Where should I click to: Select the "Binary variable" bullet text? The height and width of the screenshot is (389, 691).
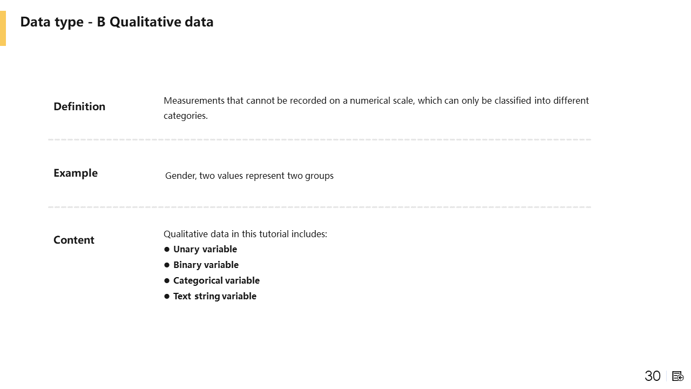click(206, 265)
